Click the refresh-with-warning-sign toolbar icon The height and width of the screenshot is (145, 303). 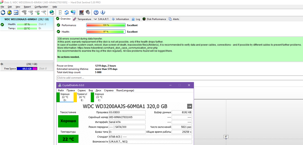[x=9, y=12]
